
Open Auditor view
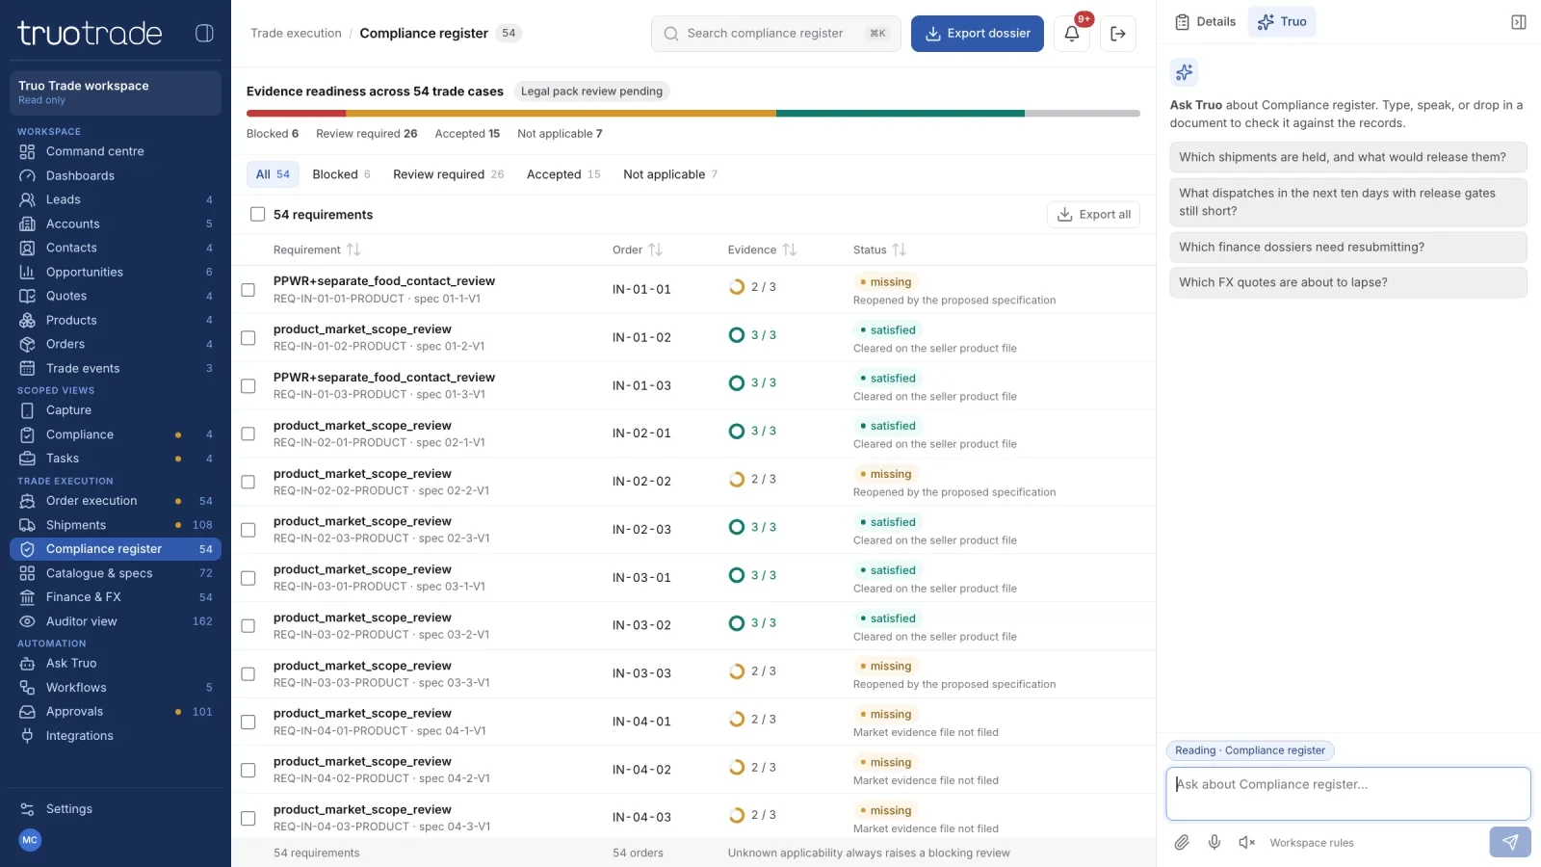pos(116,621)
